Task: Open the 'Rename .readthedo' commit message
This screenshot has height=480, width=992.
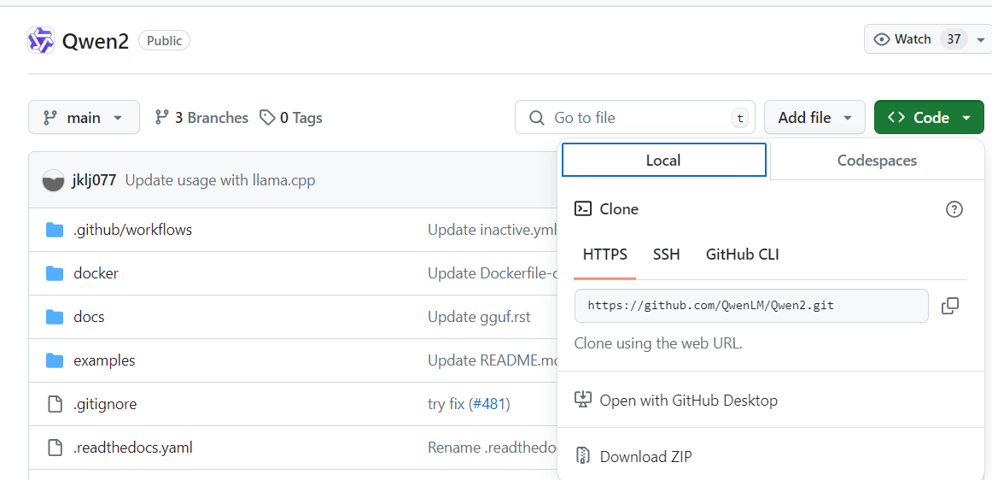Action: pos(493,448)
